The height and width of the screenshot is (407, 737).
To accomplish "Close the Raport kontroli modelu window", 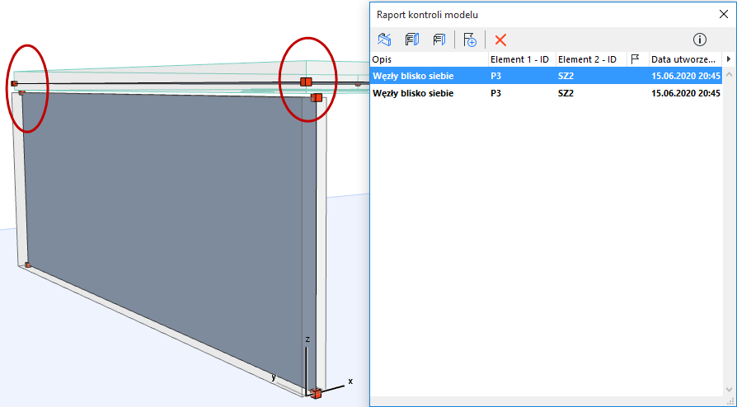I will [724, 15].
